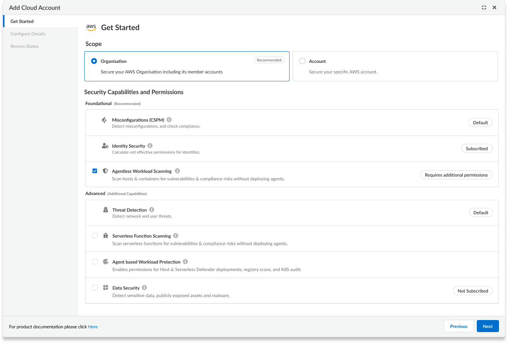
Task: Open info tooltip for Data Security
Action: 144,288
